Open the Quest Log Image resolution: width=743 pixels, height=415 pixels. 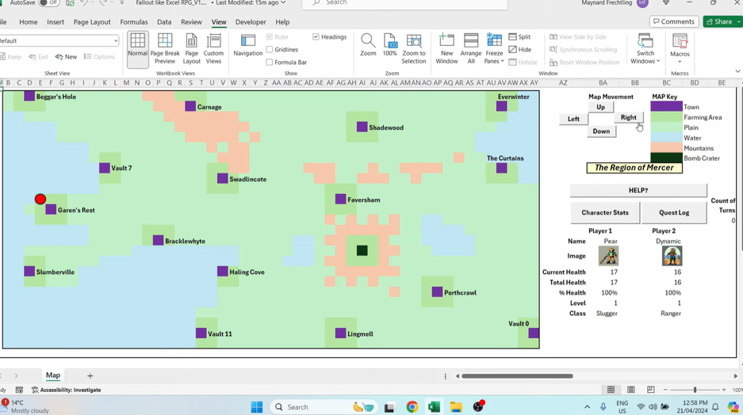click(x=674, y=212)
